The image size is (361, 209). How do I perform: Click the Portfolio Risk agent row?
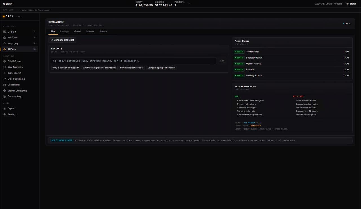(x=292, y=52)
